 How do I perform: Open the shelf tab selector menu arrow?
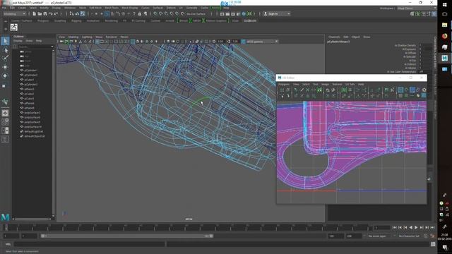tap(6, 21)
